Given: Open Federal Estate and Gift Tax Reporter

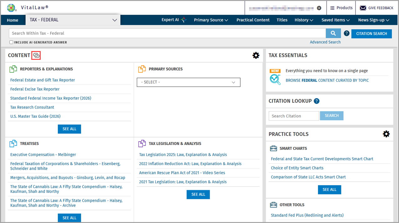Looking at the screenshot, I should (43, 80).
